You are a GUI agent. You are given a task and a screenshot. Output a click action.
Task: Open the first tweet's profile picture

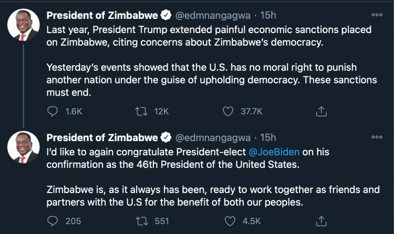point(22,25)
